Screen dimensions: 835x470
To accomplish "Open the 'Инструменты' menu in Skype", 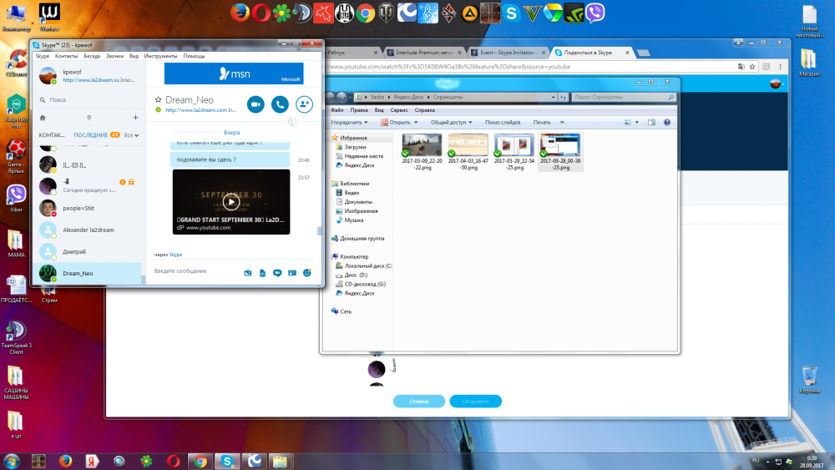I will click(x=160, y=56).
